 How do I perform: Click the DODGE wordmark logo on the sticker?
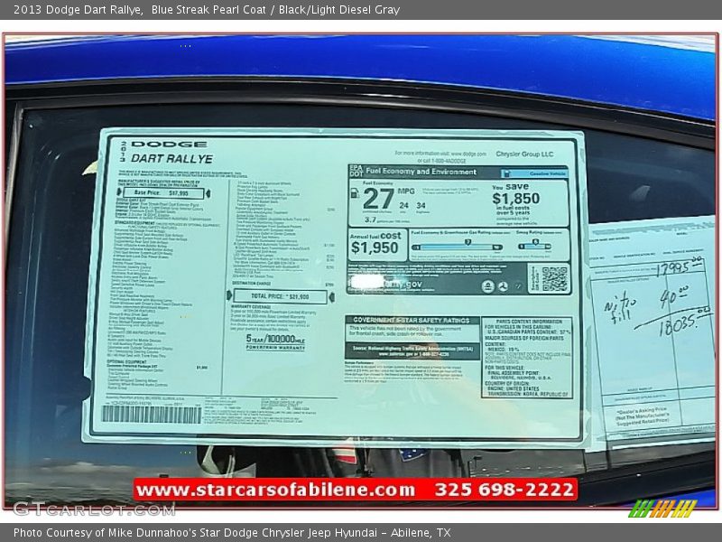coord(169,143)
